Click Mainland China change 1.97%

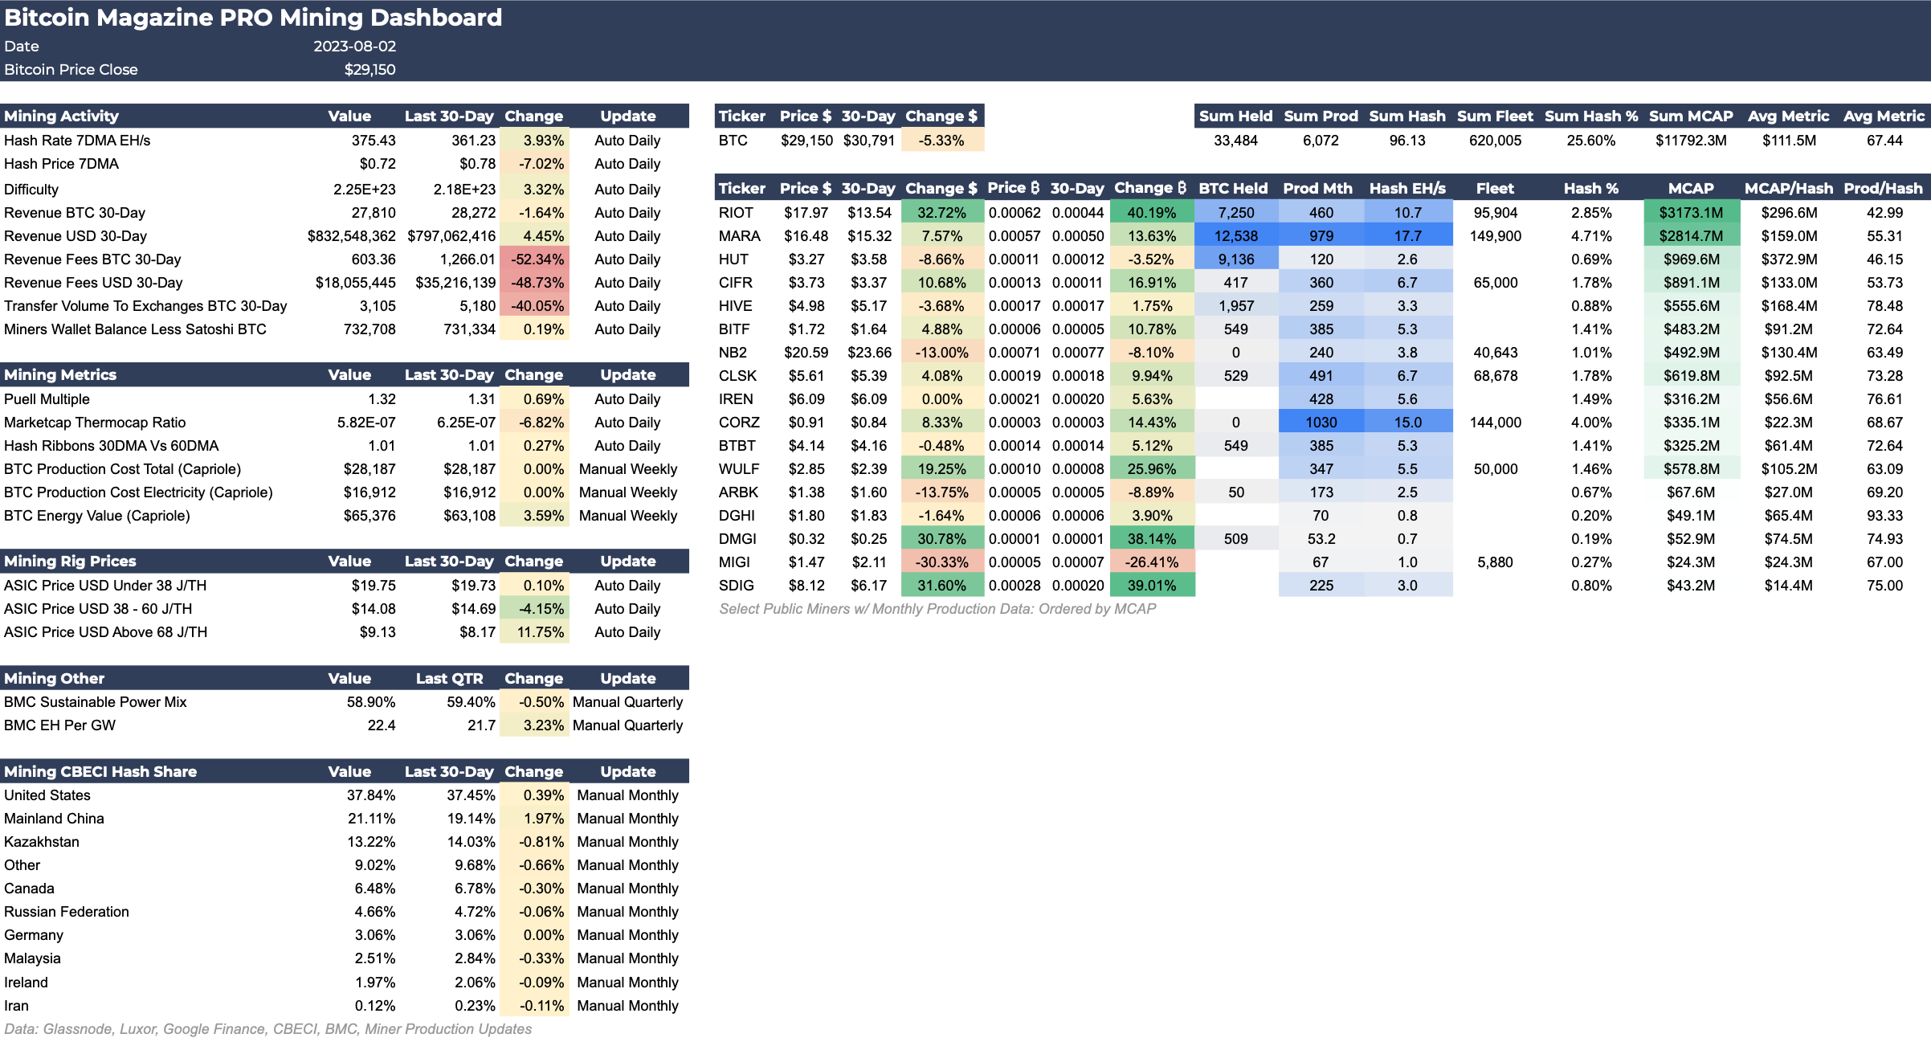tap(534, 819)
